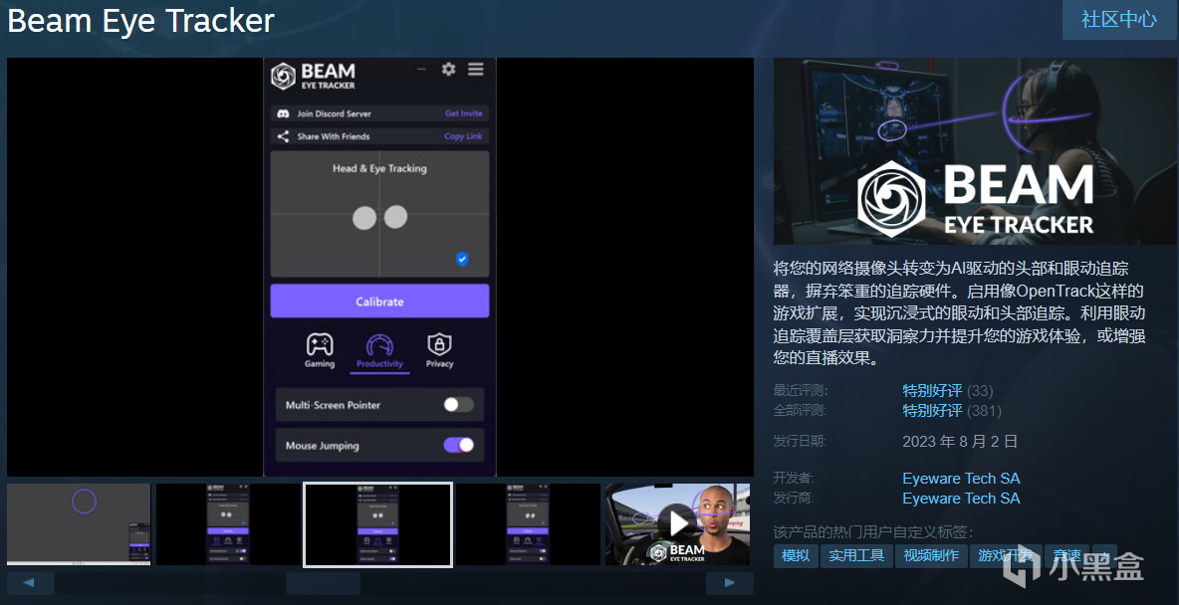Click the Beam Eye Tracker header banner image
This screenshot has height=605, width=1179.
975,151
